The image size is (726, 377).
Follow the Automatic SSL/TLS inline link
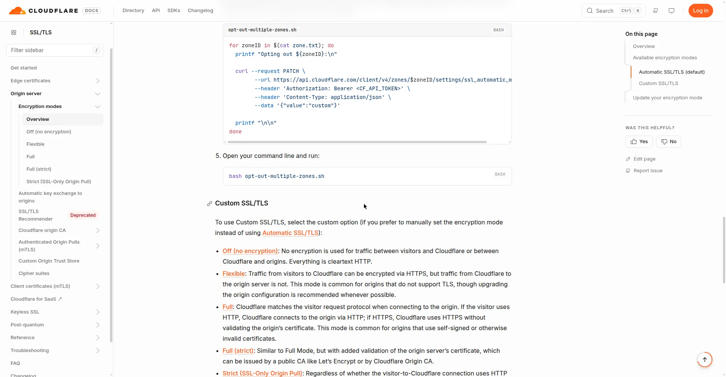(x=291, y=233)
